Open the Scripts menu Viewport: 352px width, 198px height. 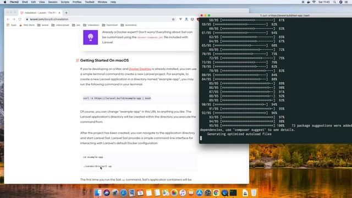65,2
